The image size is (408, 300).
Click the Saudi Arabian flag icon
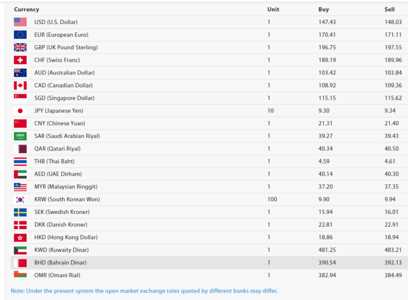[x=20, y=136]
